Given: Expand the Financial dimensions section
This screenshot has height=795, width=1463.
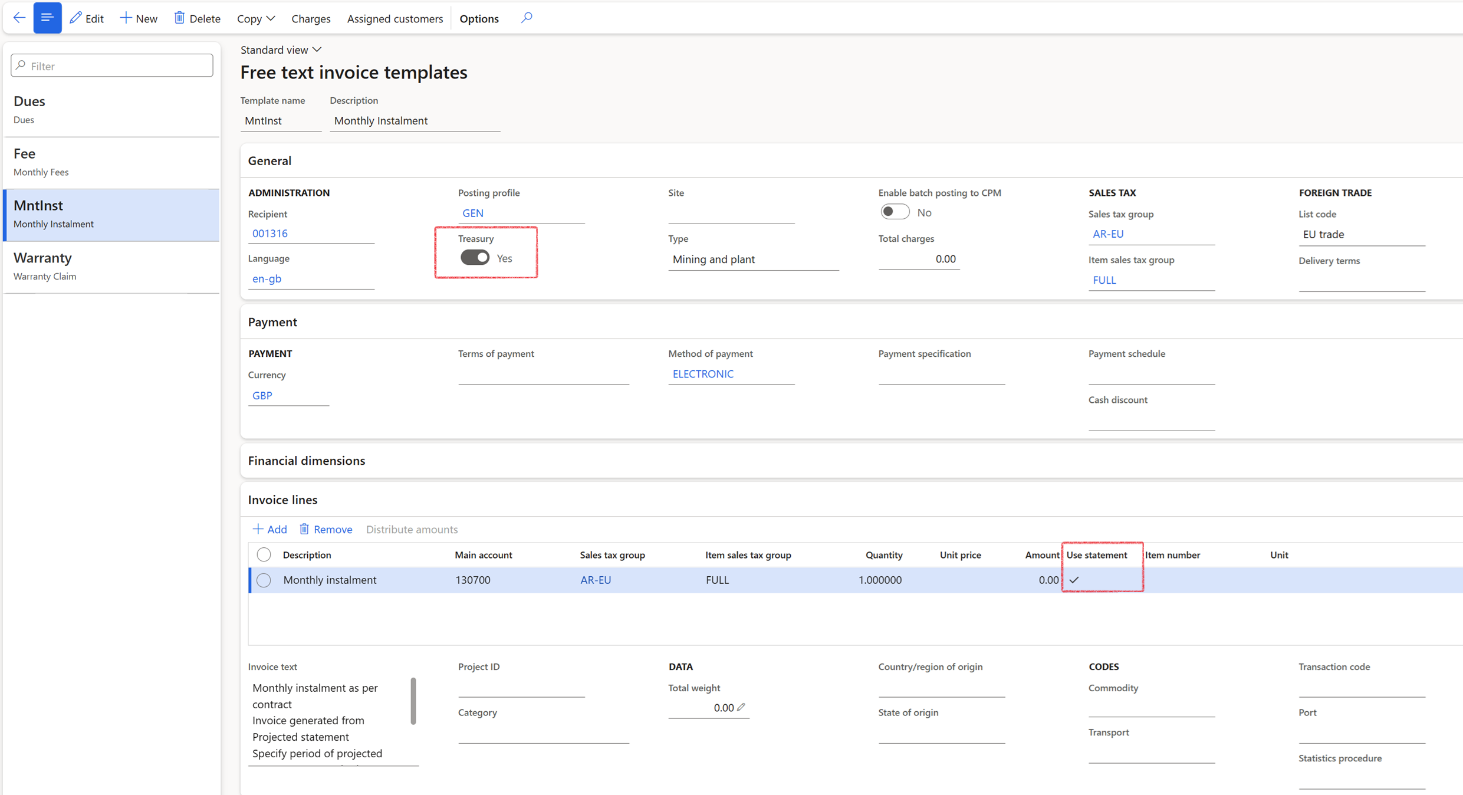Looking at the screenshot, I should point(307,461).
